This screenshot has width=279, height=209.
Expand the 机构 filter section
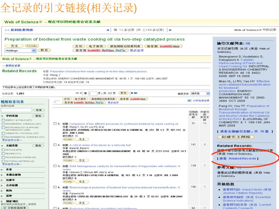click(x=2, y=191)
